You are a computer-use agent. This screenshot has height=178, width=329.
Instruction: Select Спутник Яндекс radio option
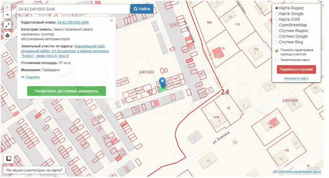pos(277,31)
